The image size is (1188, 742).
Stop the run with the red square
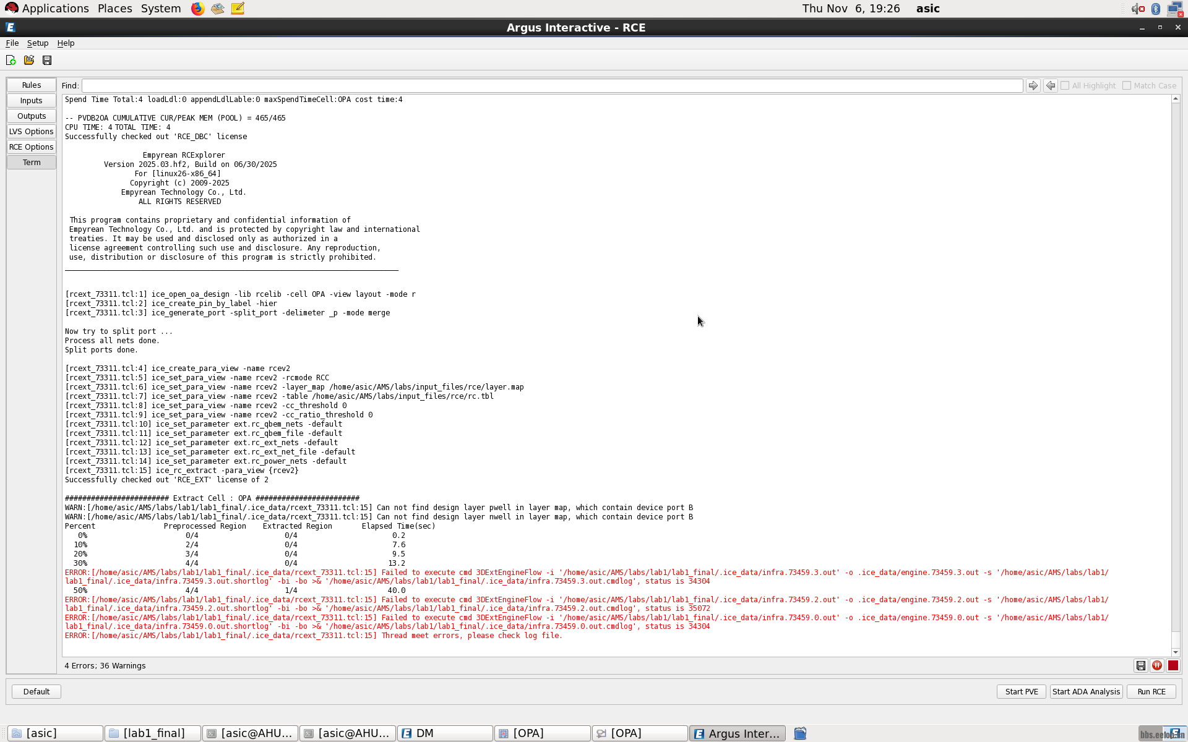1173,665
